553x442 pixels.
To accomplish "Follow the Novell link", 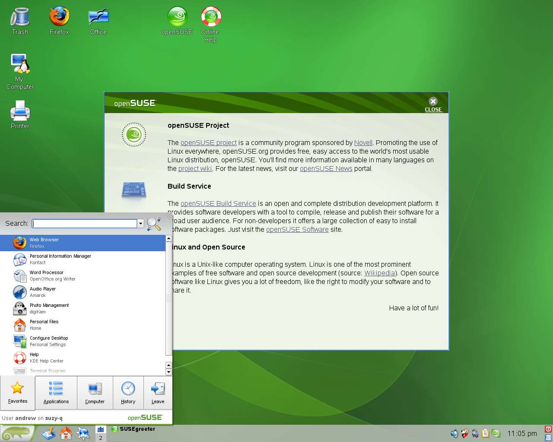I will pos(363,143).
